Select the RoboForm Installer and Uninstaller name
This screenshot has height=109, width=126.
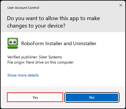click(59, 43)
